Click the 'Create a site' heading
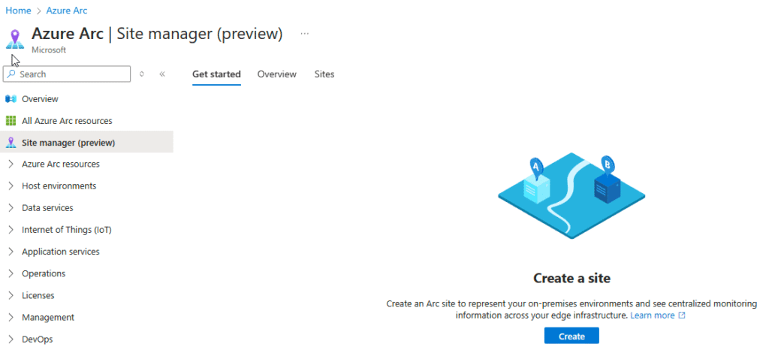The image size is (769, 356). (x=571, y=279)
